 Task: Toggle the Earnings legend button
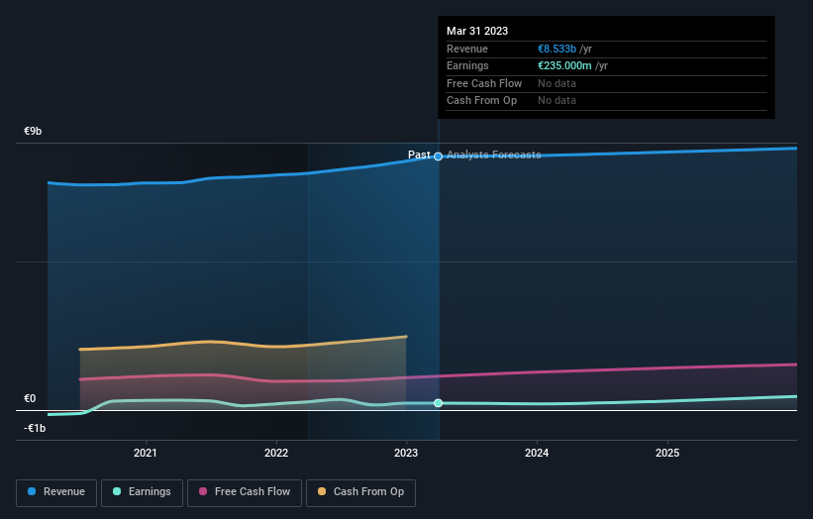[142, 492]
